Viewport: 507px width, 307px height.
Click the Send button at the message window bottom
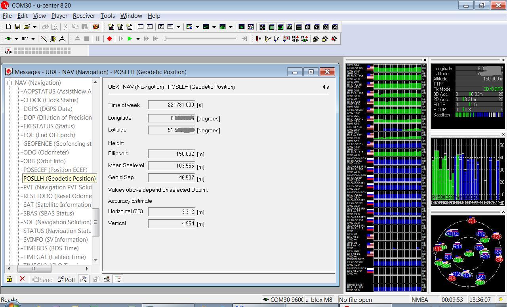click(42, 279)
